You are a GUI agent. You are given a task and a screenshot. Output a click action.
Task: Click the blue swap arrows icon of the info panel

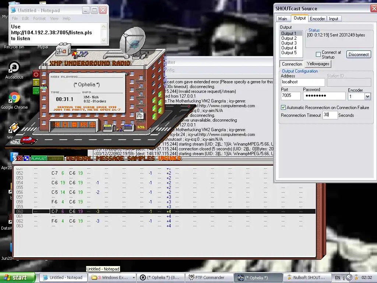pos(26,158)
